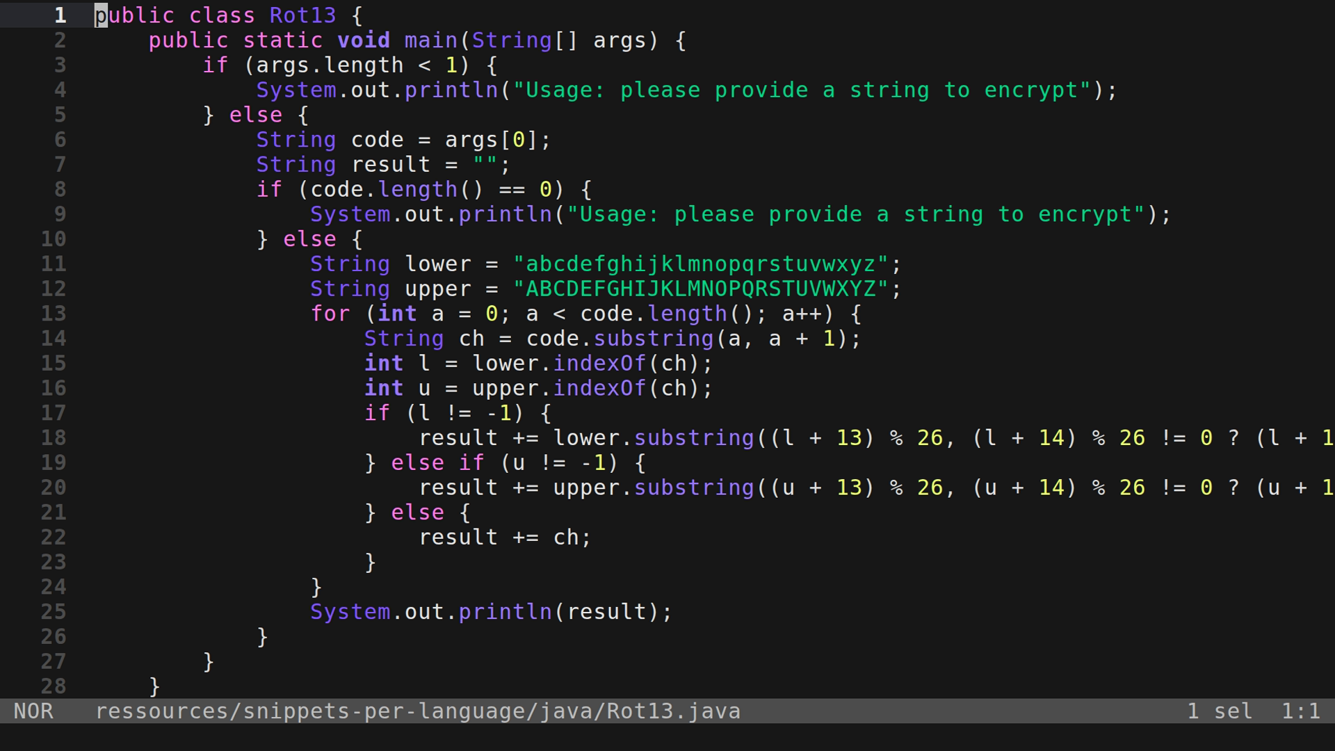The image size is (1335, 751).
Task: Click args[0] on line 6
Action: (494, 139)
